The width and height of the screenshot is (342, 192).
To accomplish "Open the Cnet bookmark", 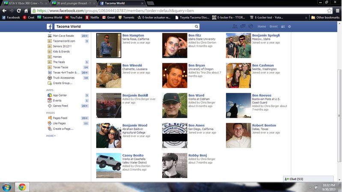I will click(x=29, y=18).
